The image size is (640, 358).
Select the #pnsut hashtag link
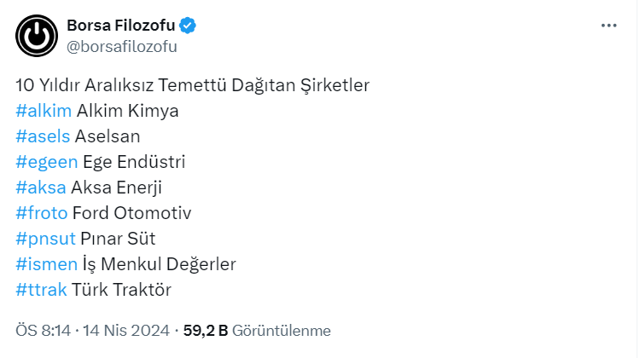[x=46, y=239]
